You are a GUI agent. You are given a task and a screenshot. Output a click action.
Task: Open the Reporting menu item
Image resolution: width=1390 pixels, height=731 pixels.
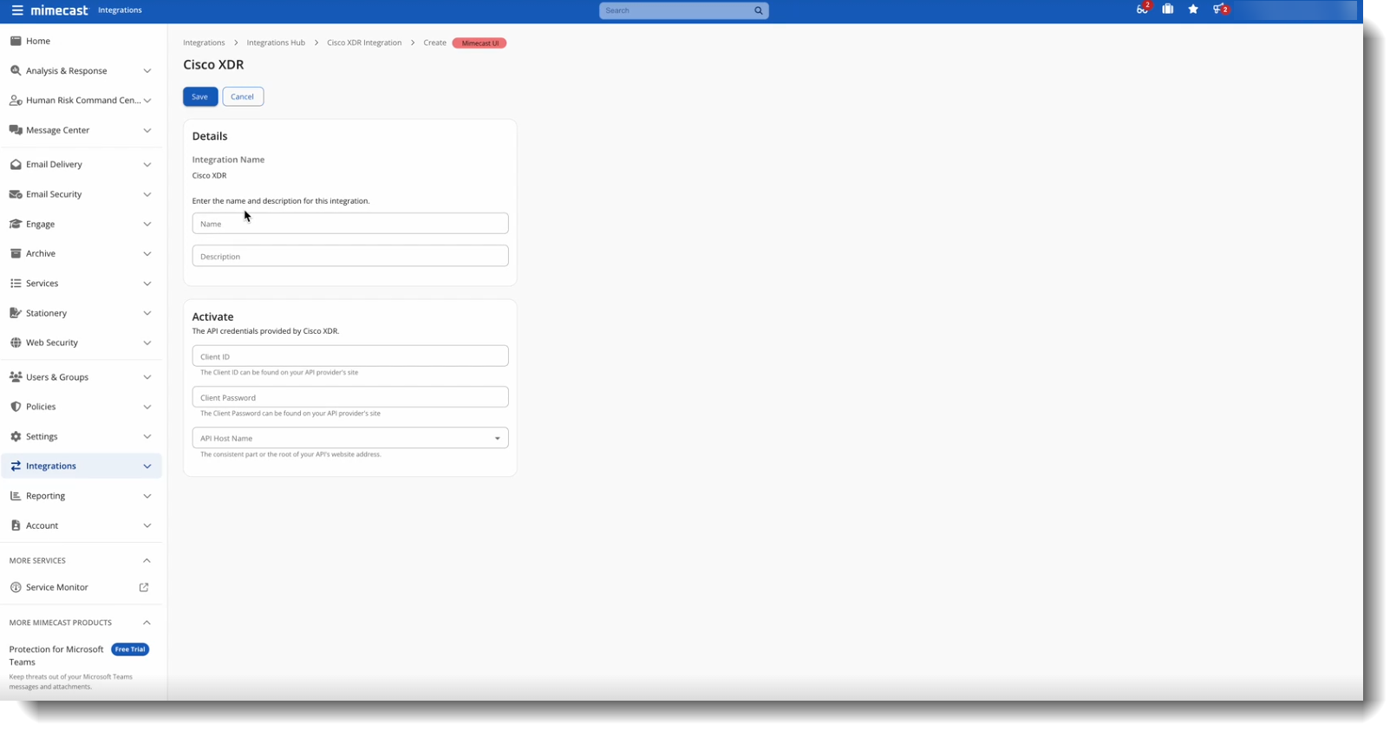[x=46, y=496]
